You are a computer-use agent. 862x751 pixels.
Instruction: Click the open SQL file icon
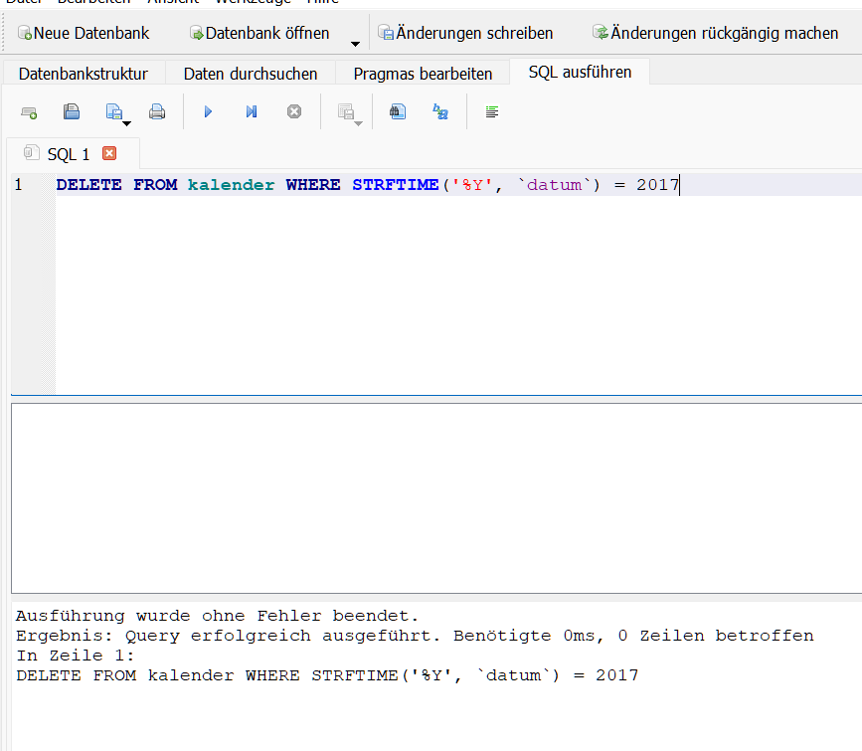point(72,112)
